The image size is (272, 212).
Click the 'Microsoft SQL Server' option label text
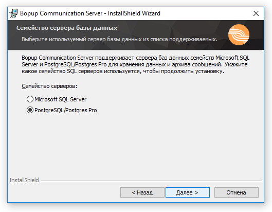tap(60, 99)
